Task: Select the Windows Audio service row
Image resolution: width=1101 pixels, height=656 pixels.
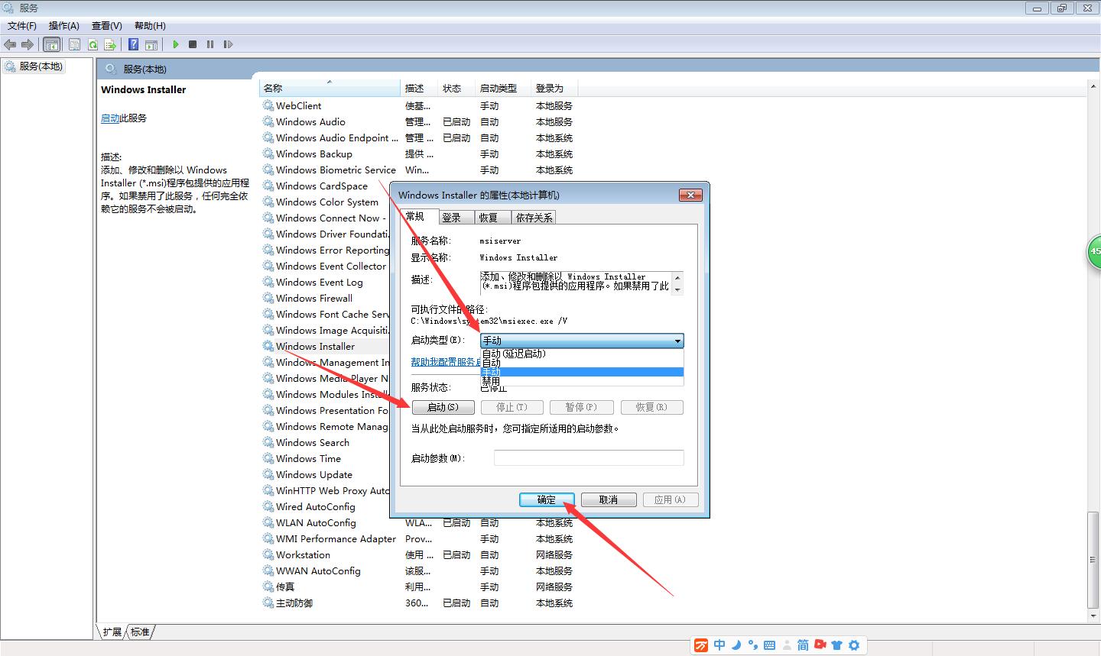Action: [x=419, y=121]
